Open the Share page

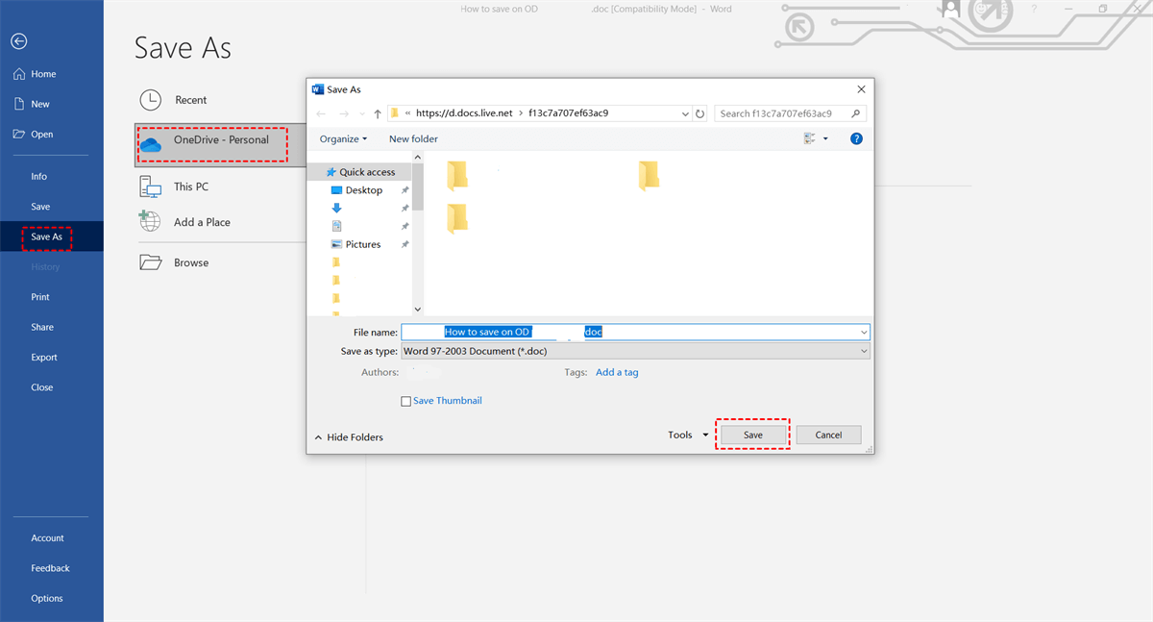[42, 327]
